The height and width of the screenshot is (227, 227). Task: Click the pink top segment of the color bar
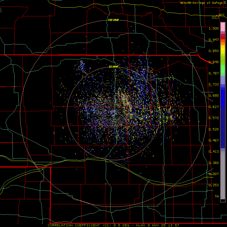point(223,27)
